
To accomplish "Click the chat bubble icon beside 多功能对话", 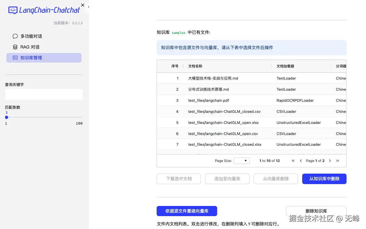I will (15, 36).
